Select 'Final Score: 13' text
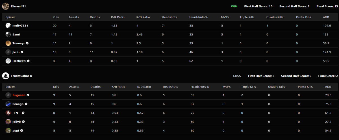Screen dimensions: 339x140 pos(327,6)
